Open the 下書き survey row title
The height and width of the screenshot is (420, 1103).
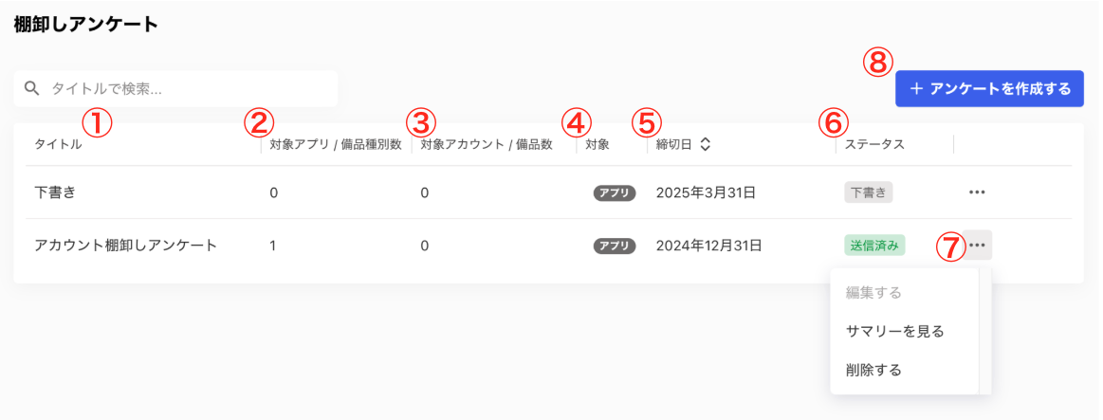coord(55,192)
